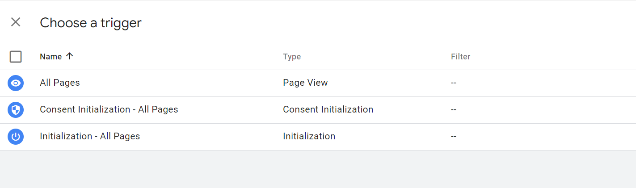This screenshot has height=188, width=636.
Task: Click the power icon for Initialization trigger
Action: (x=16, y=137)
